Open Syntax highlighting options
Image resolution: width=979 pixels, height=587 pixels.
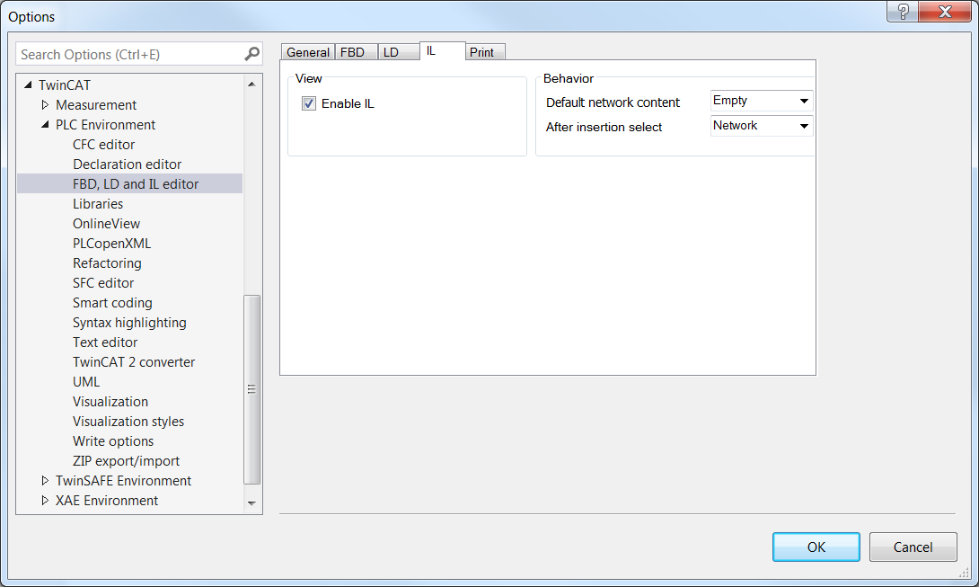click(x=129, y=323)
